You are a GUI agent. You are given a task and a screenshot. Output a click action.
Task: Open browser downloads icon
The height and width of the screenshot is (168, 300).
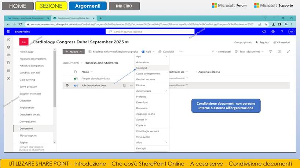pyautogui.click(x=273, y=24)
